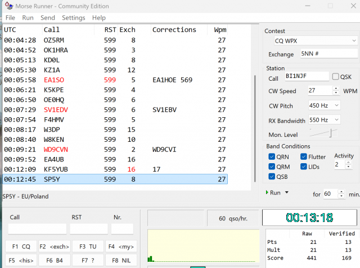Disable the QSB band condition
360x268 pixels.
tap(272, 177)
